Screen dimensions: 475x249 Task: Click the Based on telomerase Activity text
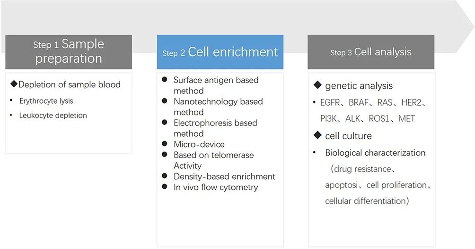pos(213,160)
